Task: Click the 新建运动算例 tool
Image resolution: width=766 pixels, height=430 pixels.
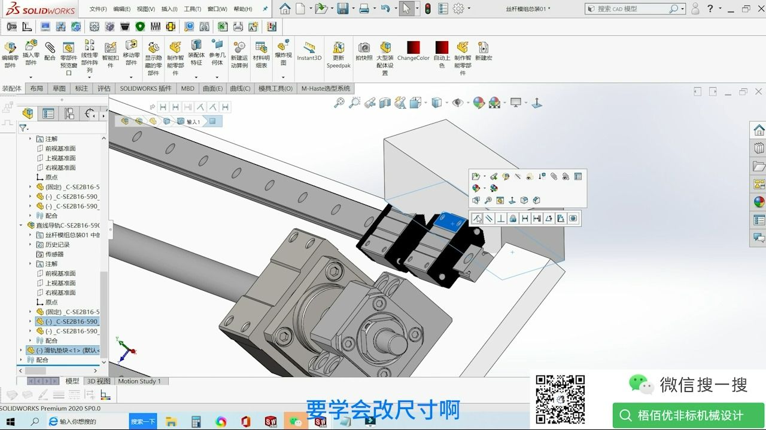Action: 239,54
